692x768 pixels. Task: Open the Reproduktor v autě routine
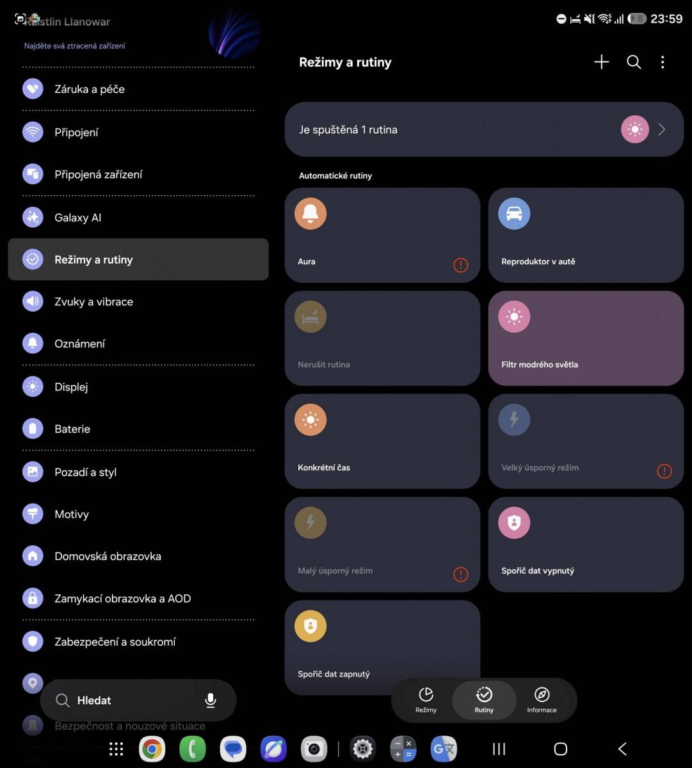[586, 235]
